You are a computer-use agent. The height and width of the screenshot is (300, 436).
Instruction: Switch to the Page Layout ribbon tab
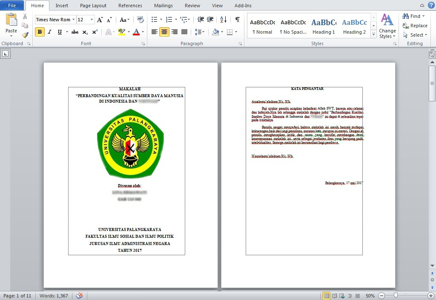pos(93,6)
